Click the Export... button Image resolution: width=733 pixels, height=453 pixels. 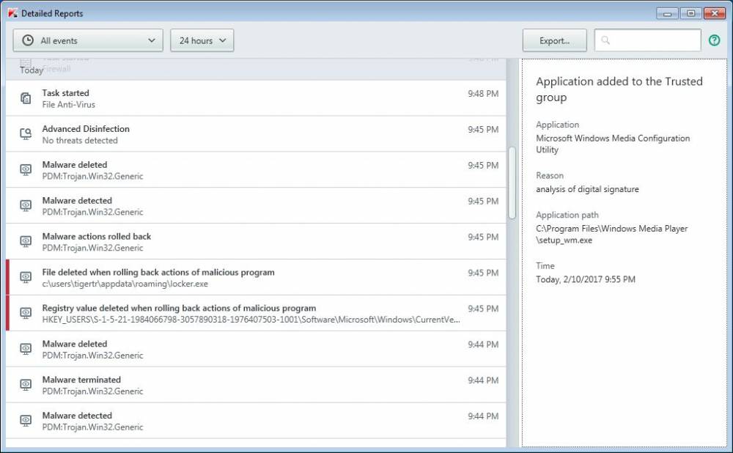(554, 40)
